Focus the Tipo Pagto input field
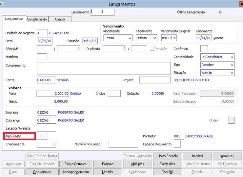 42,136
